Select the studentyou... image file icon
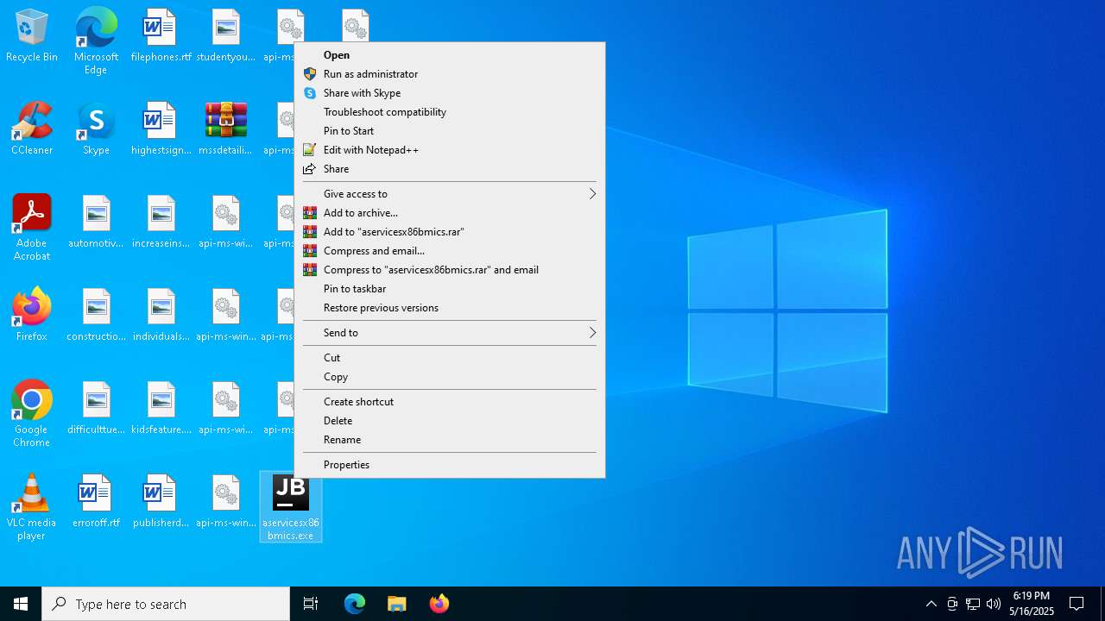This screenshot has height=621, width=1105. coord(226,36)
